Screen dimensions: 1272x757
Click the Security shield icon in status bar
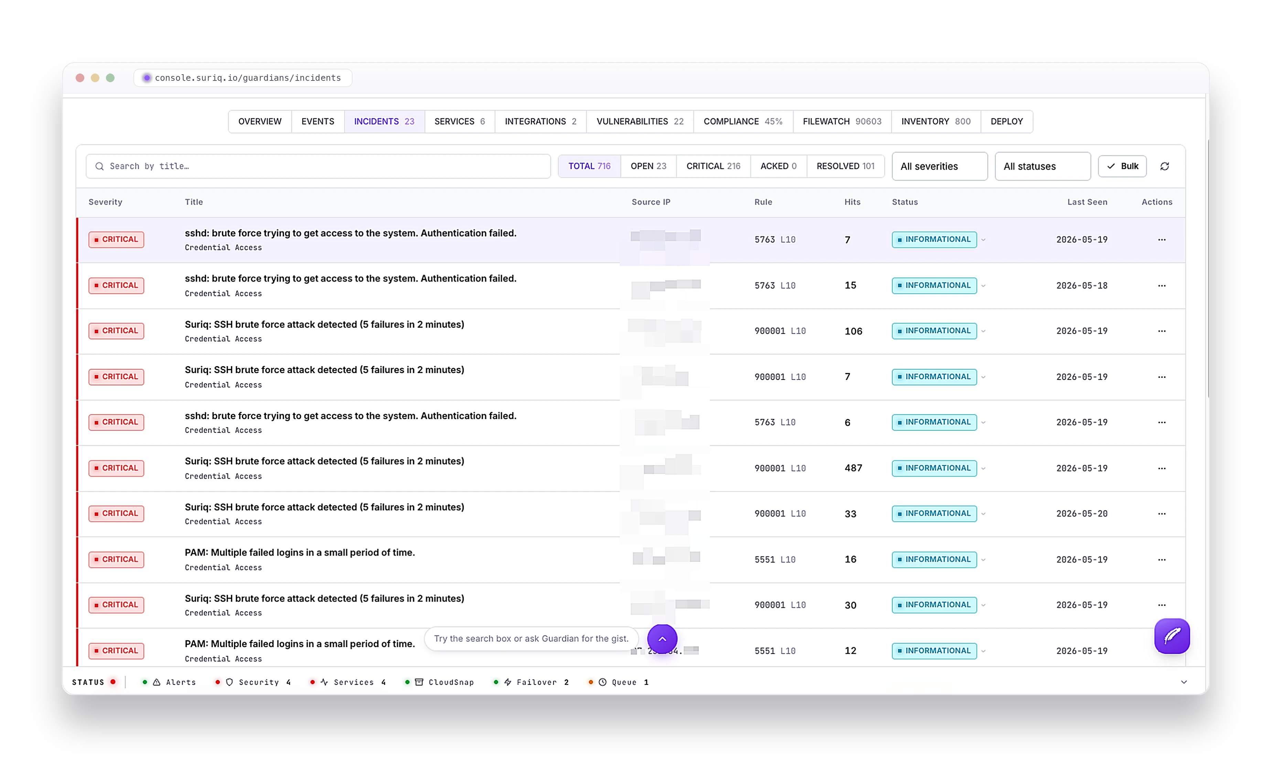click(x=229, y=682)
